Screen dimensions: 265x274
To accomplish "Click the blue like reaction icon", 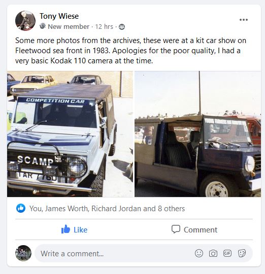I will click(21, 208).
